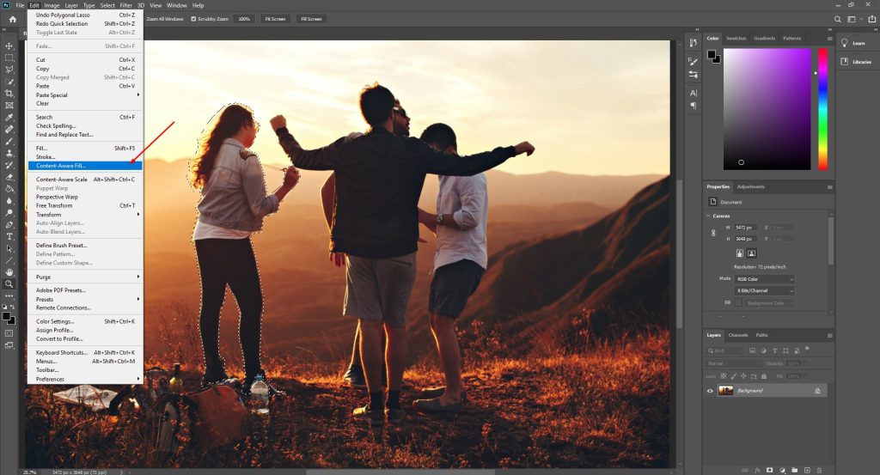Select the Crop tool
The height and width of the screenshot is (475, 880).
[x=9, y=93]
